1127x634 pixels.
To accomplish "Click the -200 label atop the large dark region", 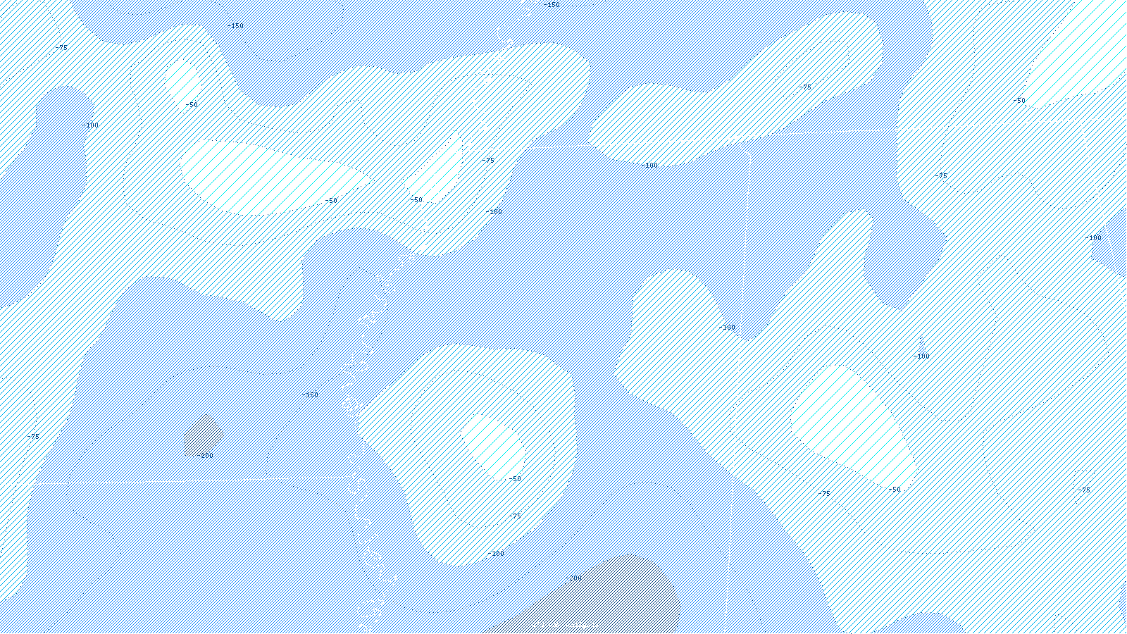I will (574, 578).
